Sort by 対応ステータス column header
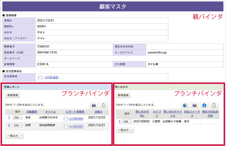This screenshot has width=226, height=146. coord(192,114)
